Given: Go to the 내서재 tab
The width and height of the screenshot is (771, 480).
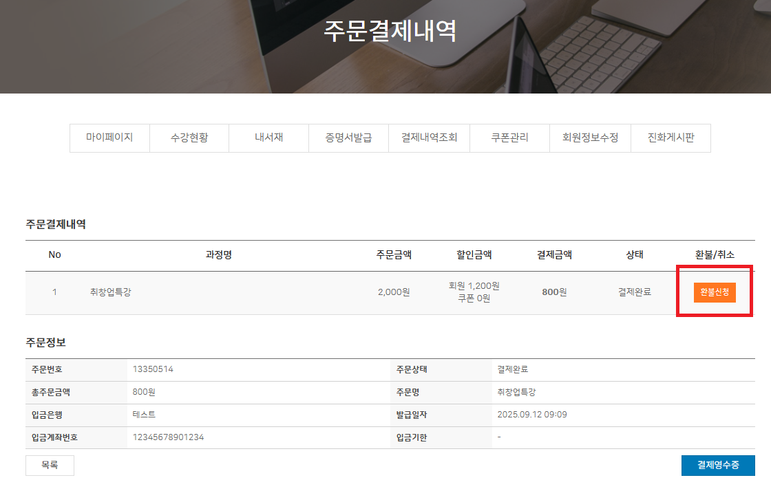Looking at the screenshot, I should (268, 138).
